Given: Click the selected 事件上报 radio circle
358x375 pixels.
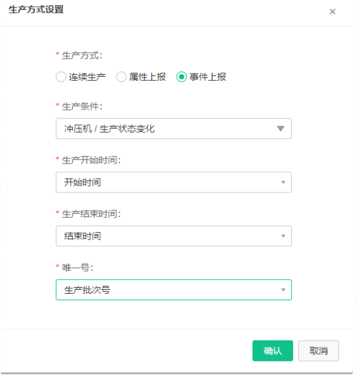Looking at the screenshot, I should (x=181, y=77).
